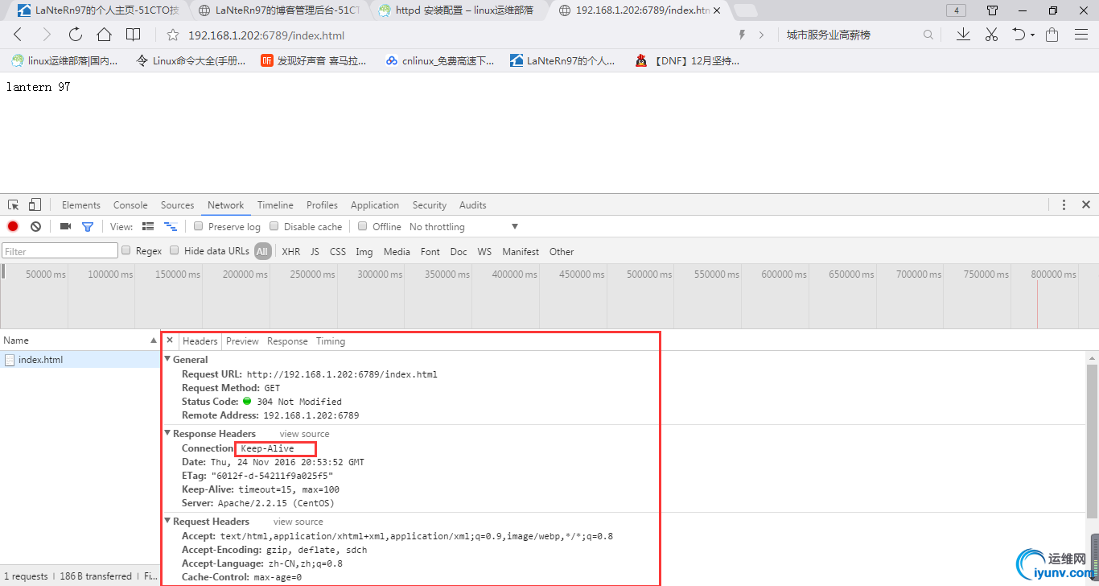Viewport: 1099px width, 586px height.
Task: Click the network timeline overview at 400000 ms
Action: [515, 274]
